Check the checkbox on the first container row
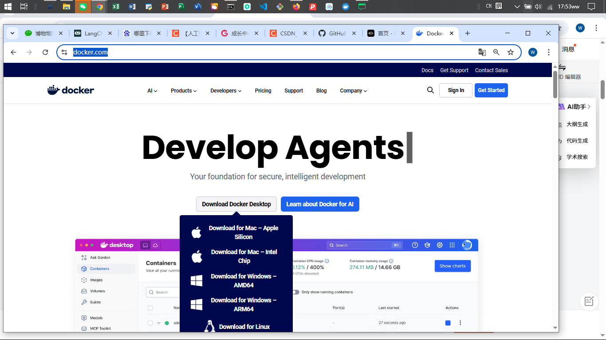This screenshot has width=606, height=340. pos(150,323)
